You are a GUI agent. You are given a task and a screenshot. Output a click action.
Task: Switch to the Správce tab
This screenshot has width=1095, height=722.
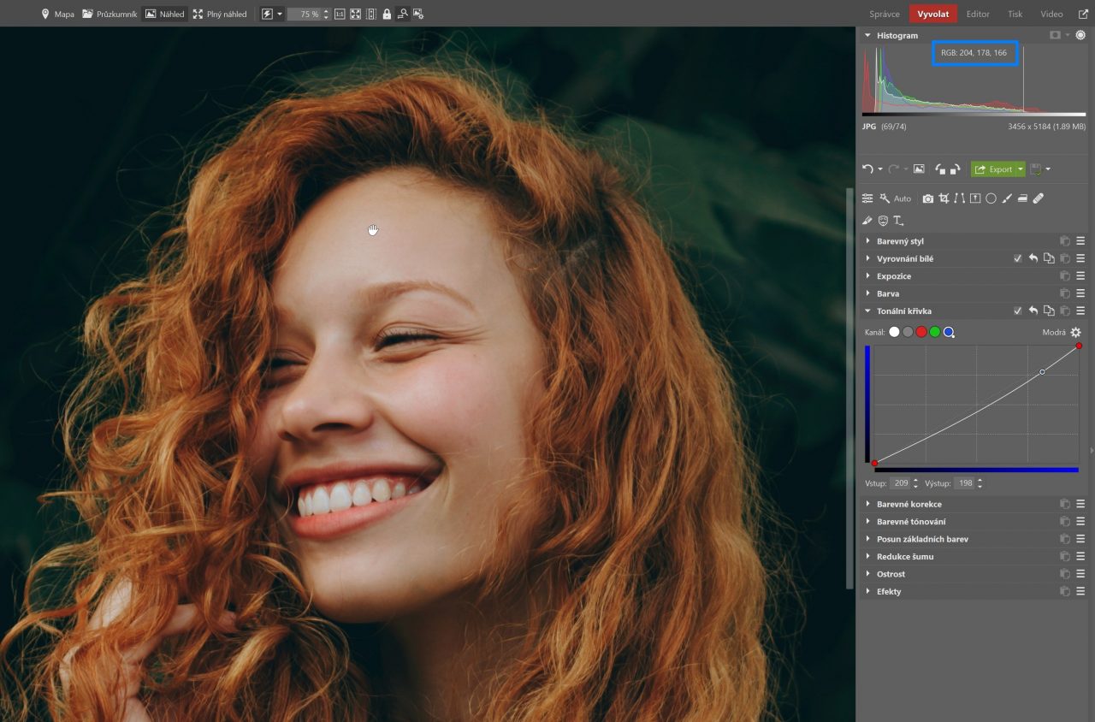pos(884,14)
